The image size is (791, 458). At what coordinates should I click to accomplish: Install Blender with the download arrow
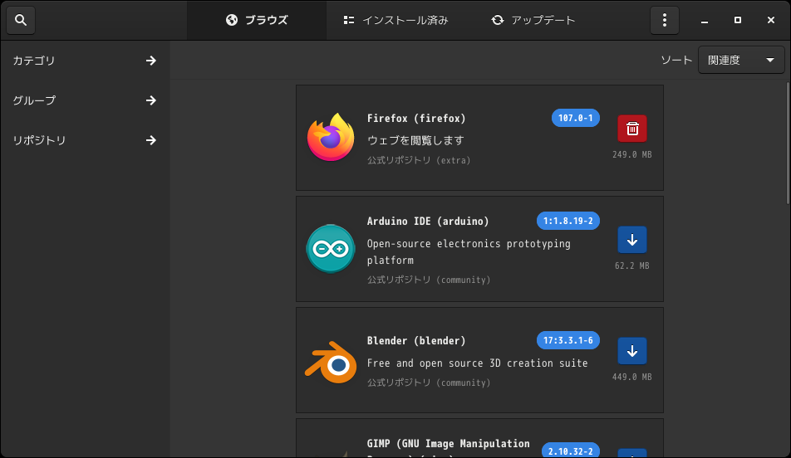click(632, 351)
